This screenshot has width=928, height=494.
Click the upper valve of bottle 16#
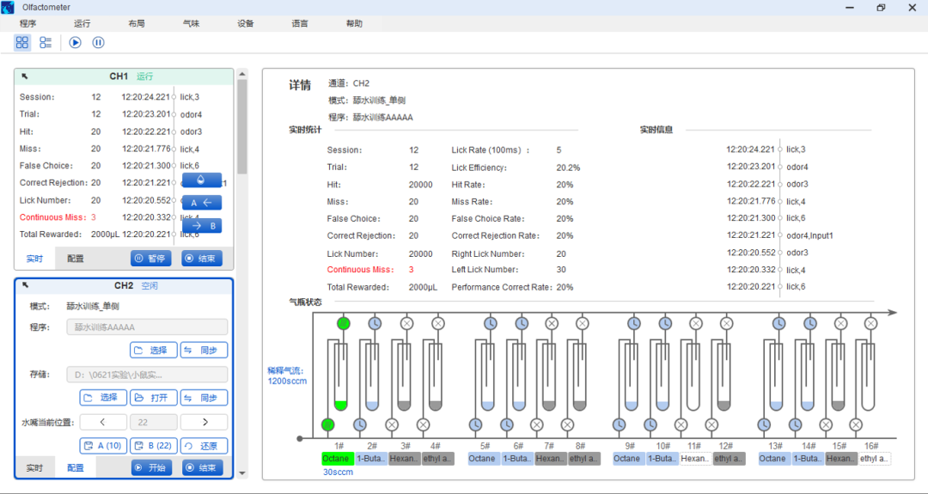pyautogui.click(x=870, y=323)
